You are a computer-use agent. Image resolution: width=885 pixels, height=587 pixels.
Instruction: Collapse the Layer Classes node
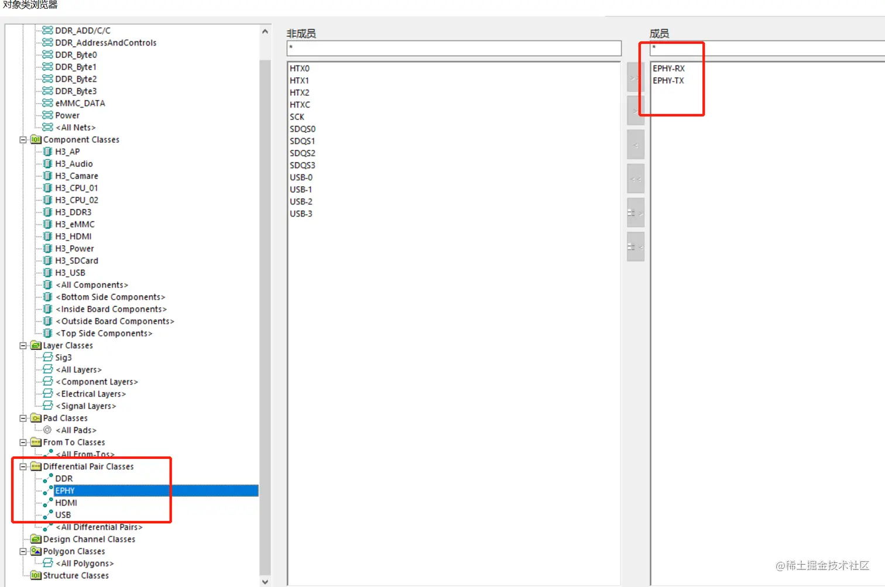tap(23, 346)
